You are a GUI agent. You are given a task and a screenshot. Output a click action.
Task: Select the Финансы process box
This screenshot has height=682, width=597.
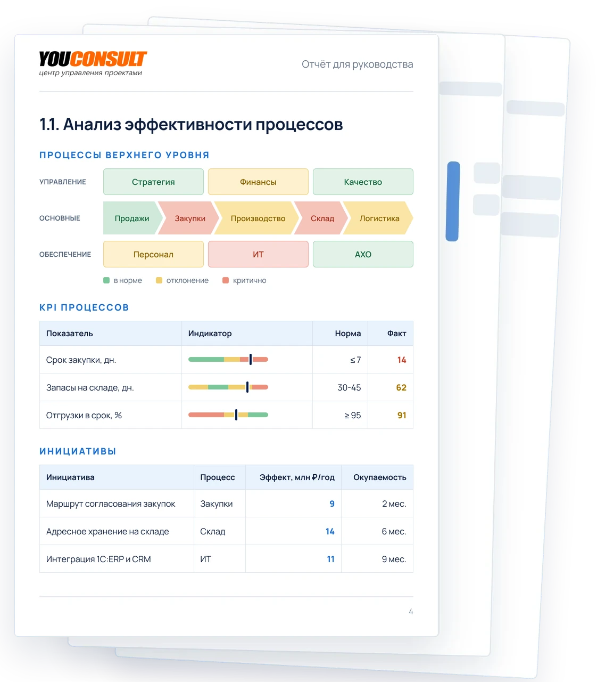(258, 182)
